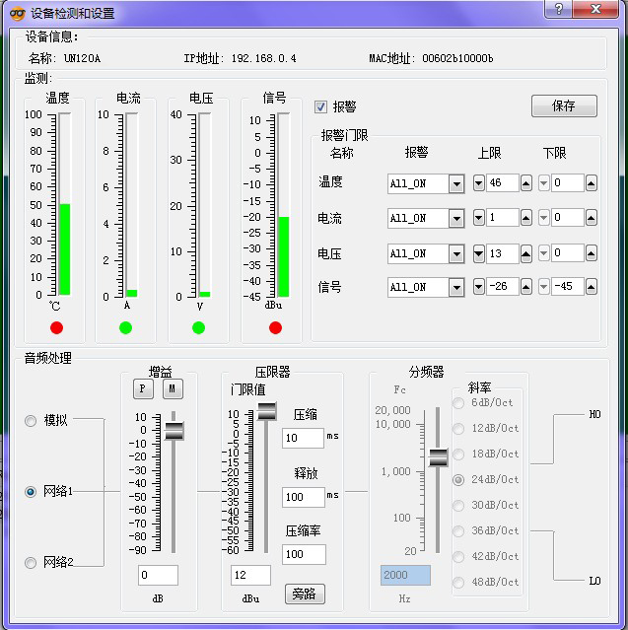This screenshot has height=630, width=628.
Task: Increase the current upper limit with up arrow
Action: point(526,218)
